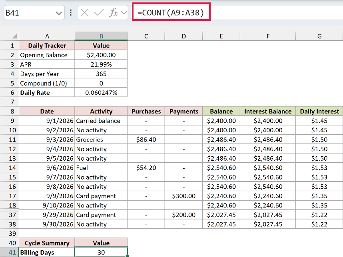Click the date cell 9/30/2026

47,224
